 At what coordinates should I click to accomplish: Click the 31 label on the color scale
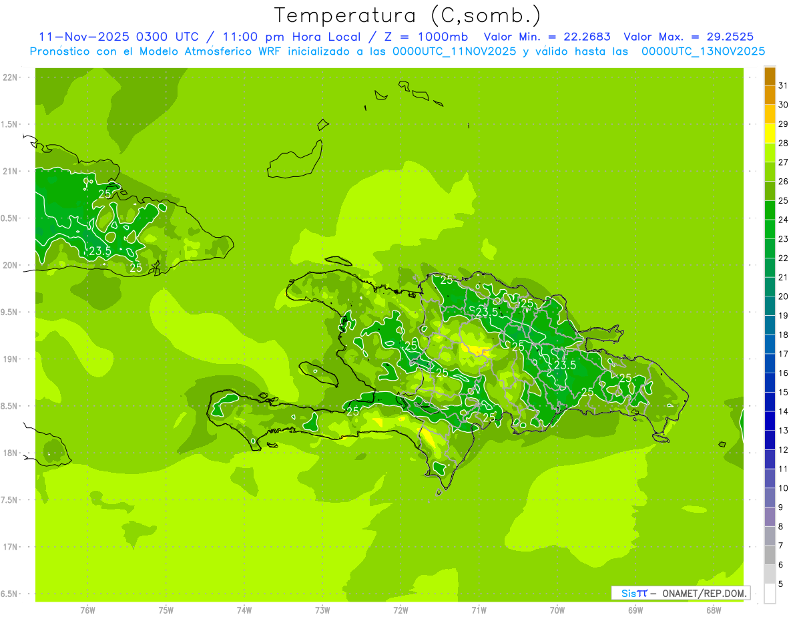point(784,85)
